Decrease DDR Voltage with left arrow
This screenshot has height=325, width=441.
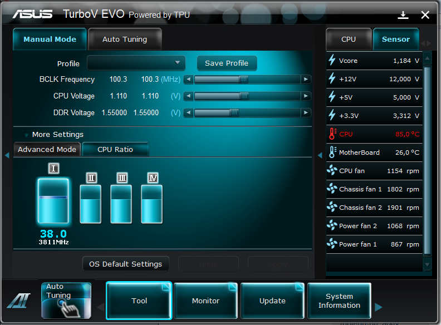click(x=189, y=113)
